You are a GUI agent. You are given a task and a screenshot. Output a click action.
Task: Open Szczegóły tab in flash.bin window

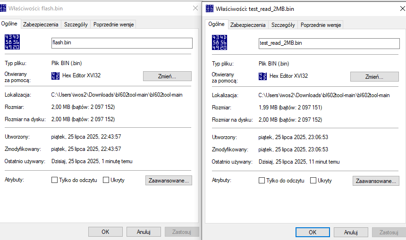coord(76,25)
